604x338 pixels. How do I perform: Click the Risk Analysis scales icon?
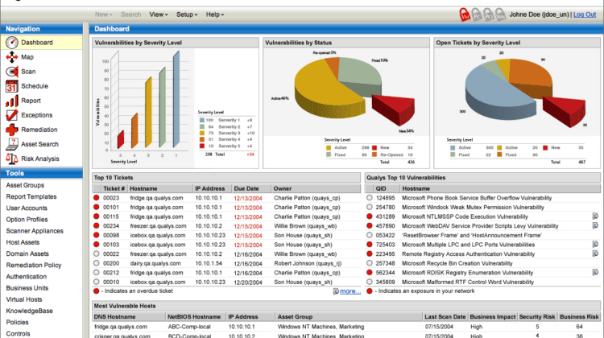(x=12, y=159)
